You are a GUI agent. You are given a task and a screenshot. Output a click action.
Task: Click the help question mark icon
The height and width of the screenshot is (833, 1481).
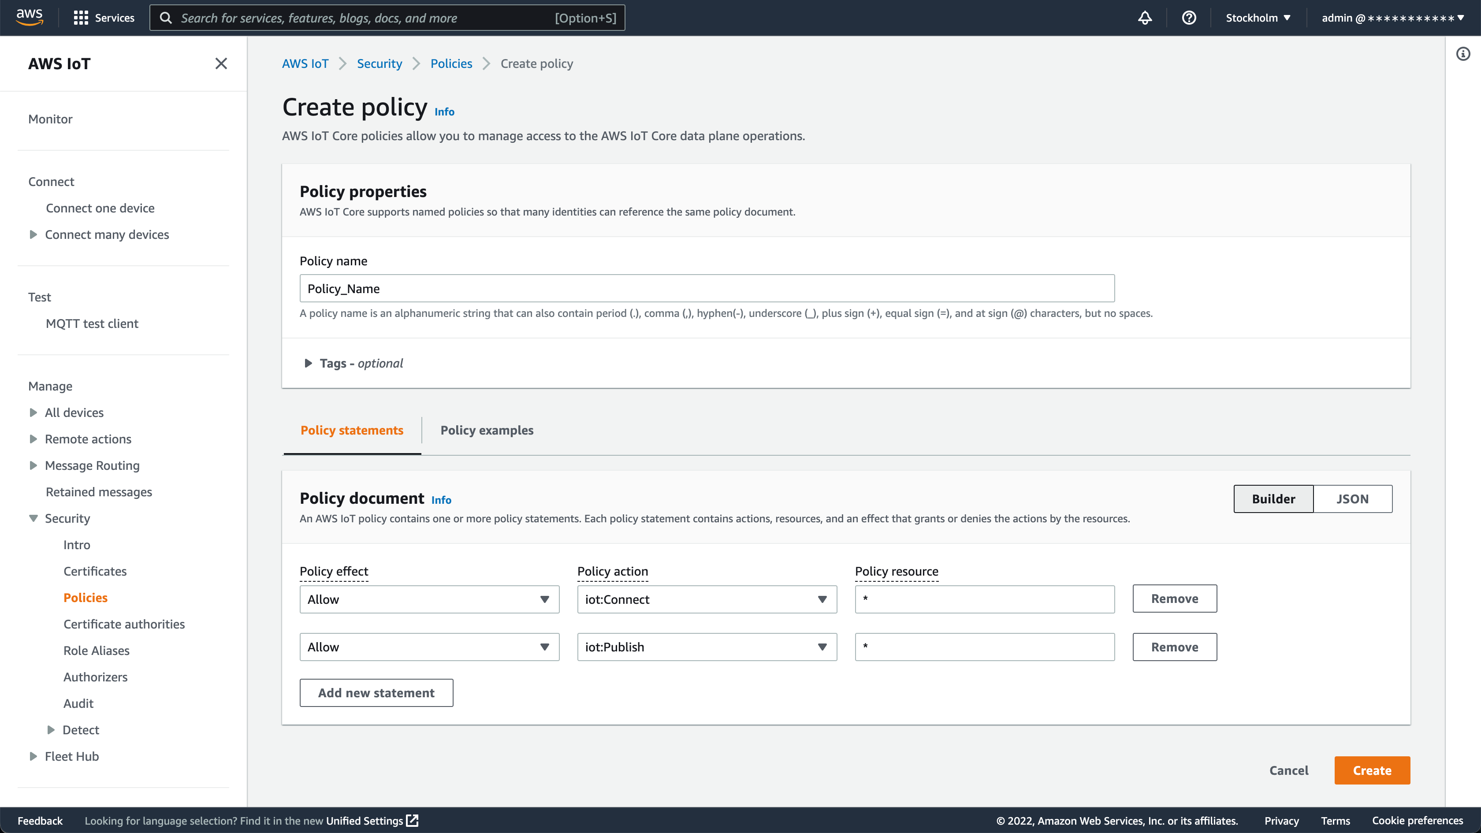[1189, 18]
